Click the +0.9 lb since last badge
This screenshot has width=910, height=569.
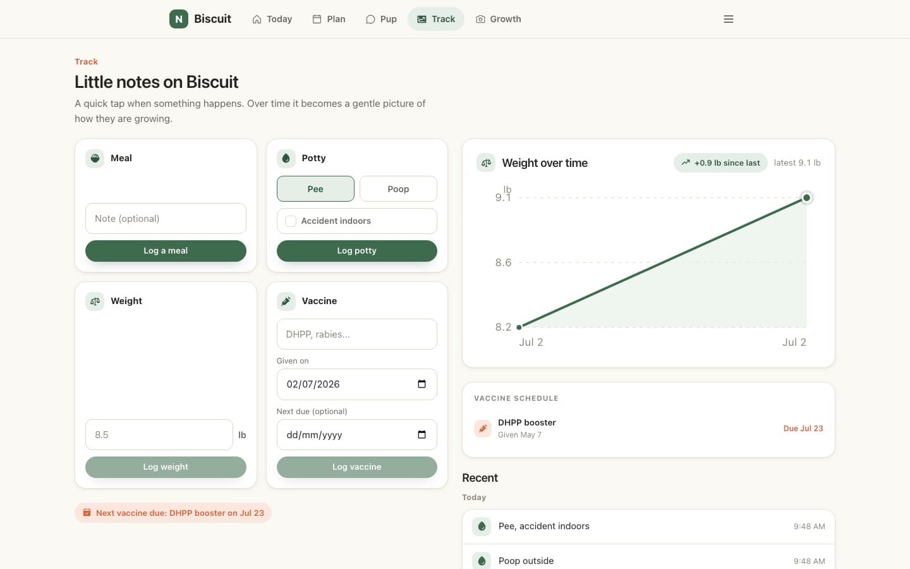tap(720, 162)
